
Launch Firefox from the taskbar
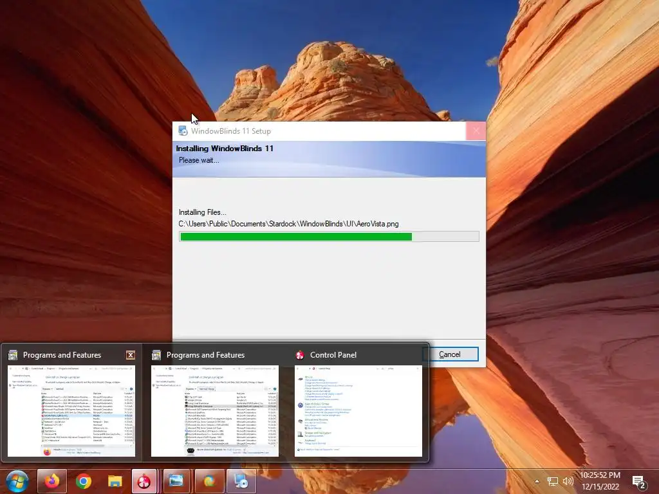pos(52,481)
